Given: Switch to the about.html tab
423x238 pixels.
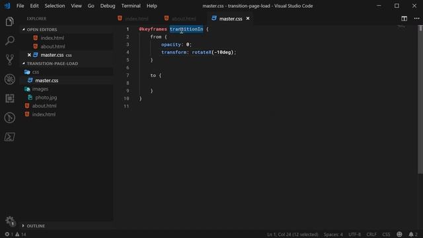Looking at the screenshot, I should [184, 19].
